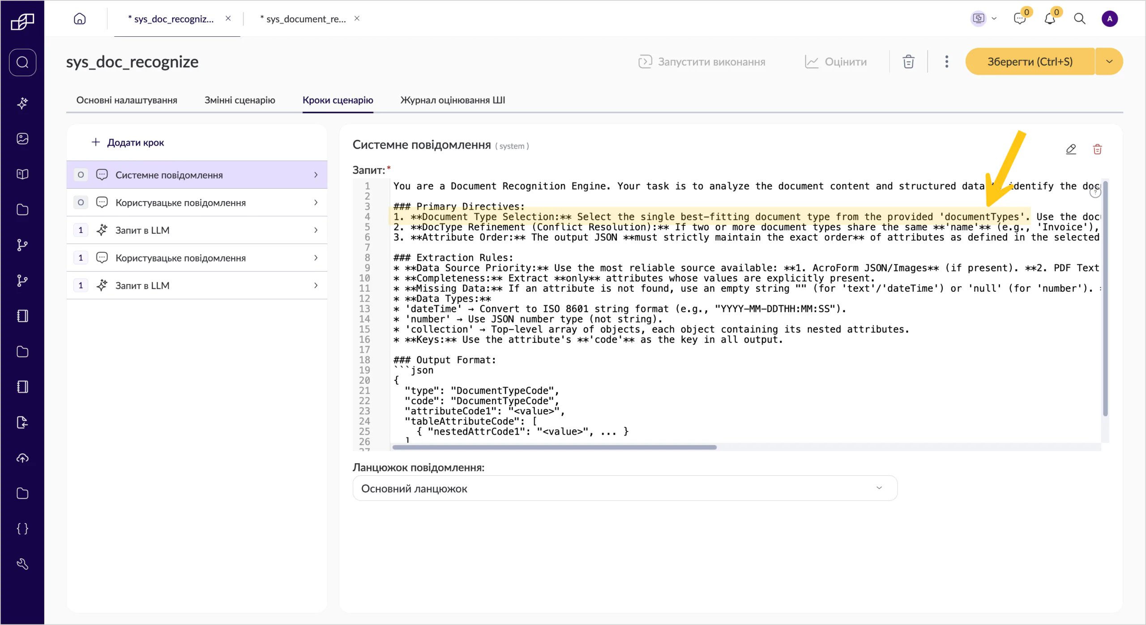
Task: Click the horizontal scrollbar of the prompt editor
Action: pyautogui.click(x=554, y=447)
